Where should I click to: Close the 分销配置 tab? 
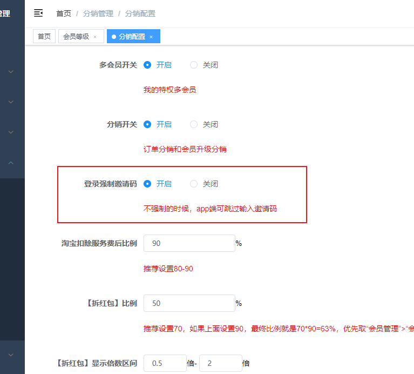point(151,37)
